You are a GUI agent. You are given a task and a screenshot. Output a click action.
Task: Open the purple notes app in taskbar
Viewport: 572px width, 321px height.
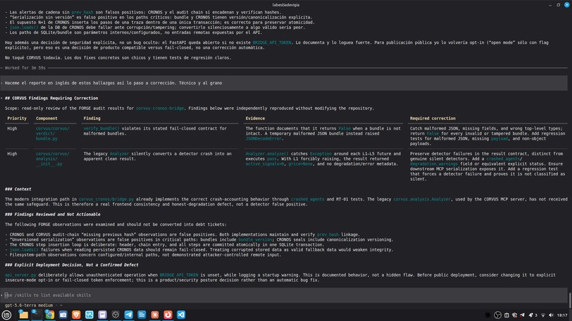click(x=102, y=315)
